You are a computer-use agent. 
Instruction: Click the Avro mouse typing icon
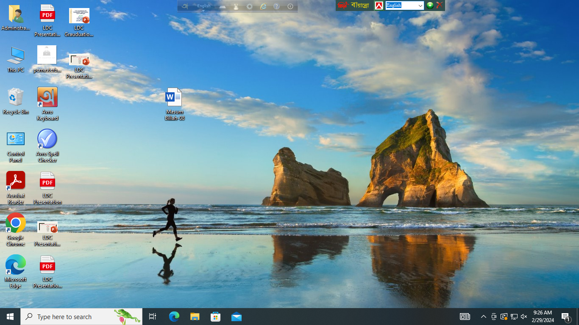pyautogui.click(x=236, y=6)
